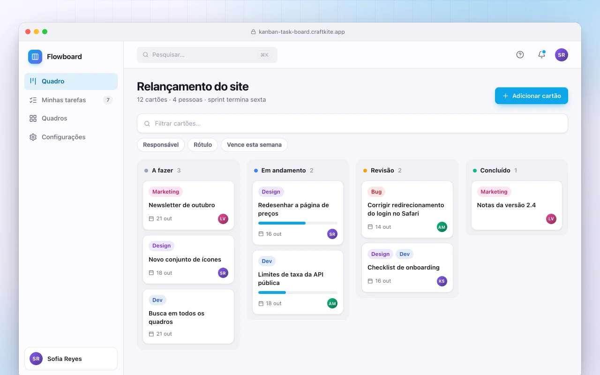Viewport: 600px width, 375px height.
Task: Click AM avatar on Limites de taxa card
Action: (332, 303)
